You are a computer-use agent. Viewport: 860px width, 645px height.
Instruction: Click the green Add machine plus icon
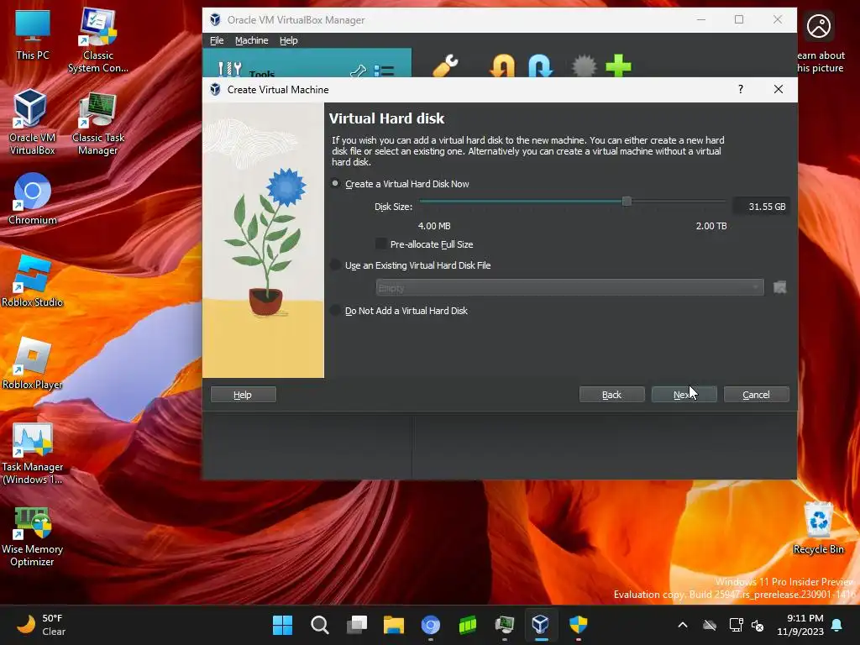618,66
